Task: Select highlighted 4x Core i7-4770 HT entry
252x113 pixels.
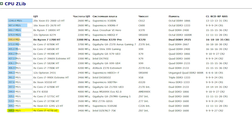Action: (45, 111)
